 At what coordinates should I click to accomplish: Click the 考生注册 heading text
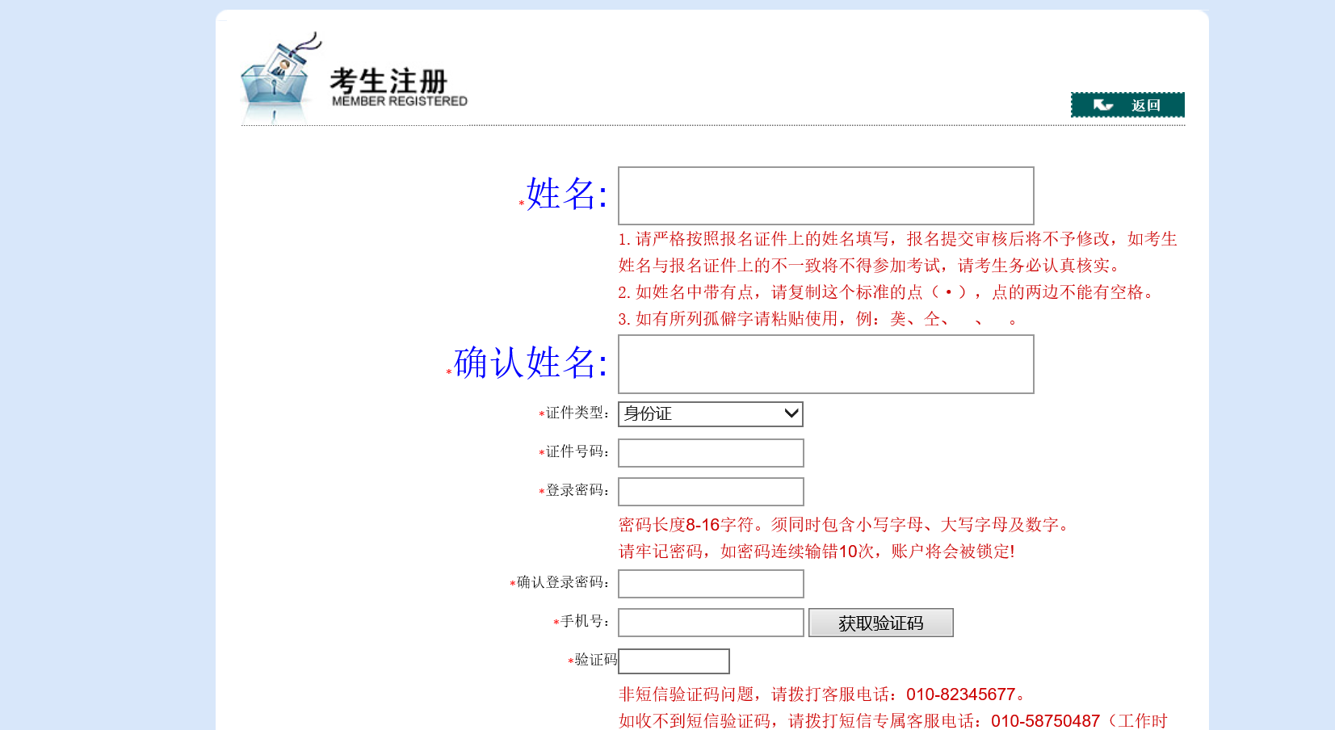[x=388, y=81]
